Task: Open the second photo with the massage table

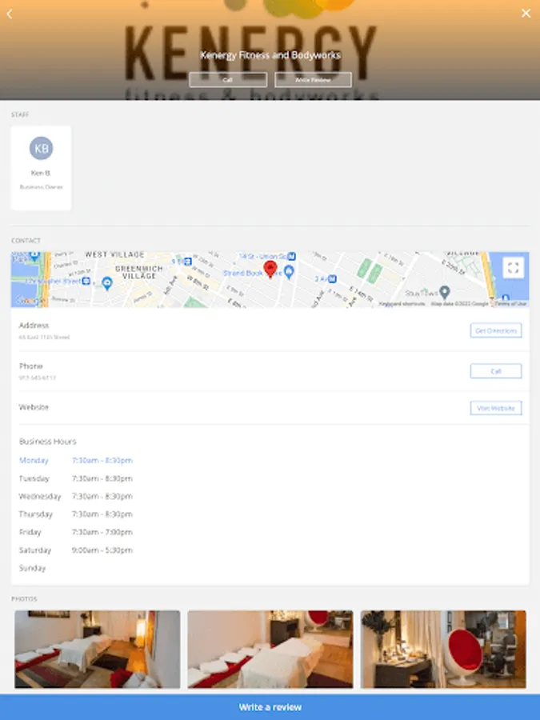Action: tap(270, 650)
